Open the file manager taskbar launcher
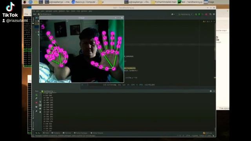 pyautogui.click(x=36, y=2)
